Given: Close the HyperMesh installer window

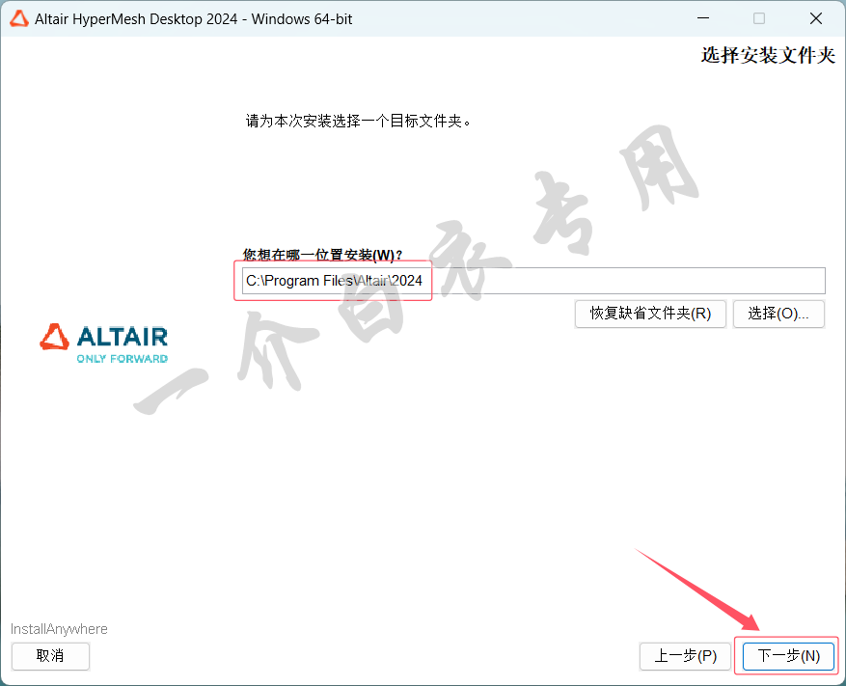Looking at the screenshot, I should pyautogui.click(x=816, y=18).
